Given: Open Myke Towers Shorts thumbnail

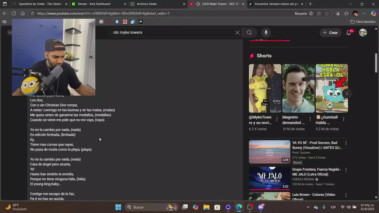Looking at the screenshot, I should click(265, 88).
